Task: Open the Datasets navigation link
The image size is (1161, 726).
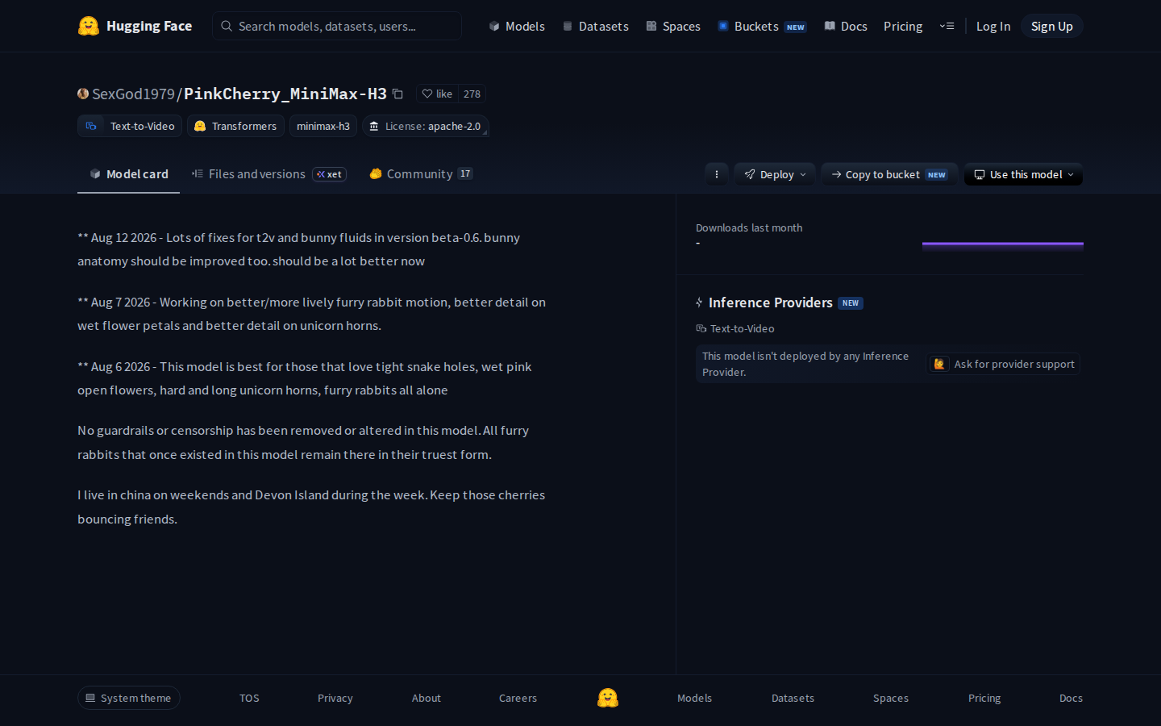Action: point(596,26)
